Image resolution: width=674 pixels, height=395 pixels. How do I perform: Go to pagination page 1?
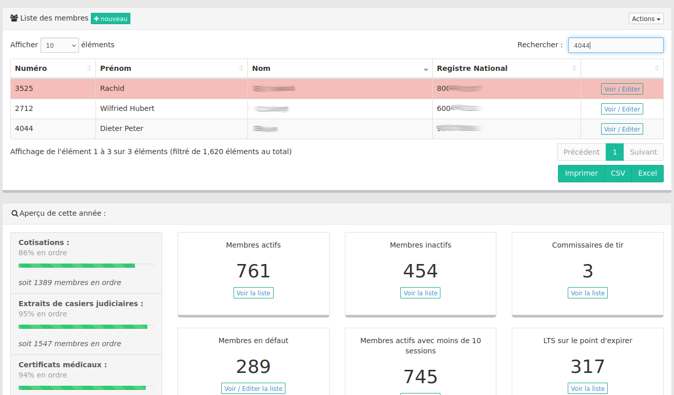coord(614,152)
